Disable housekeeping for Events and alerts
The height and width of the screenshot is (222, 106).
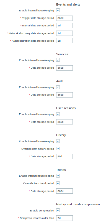pos(58,10)
